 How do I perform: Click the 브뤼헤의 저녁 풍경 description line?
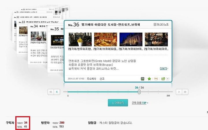[x=94, y=69]
